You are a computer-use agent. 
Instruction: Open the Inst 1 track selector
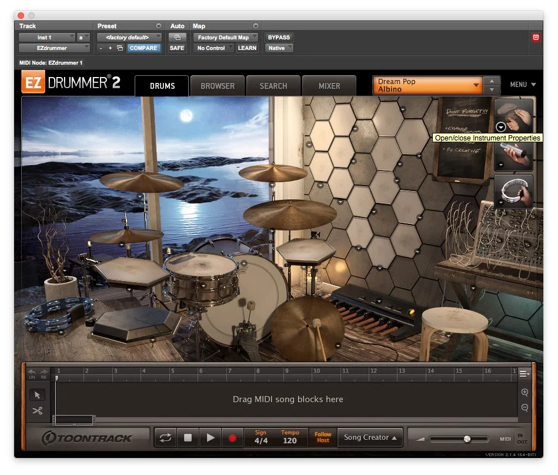tap(46, 38)
